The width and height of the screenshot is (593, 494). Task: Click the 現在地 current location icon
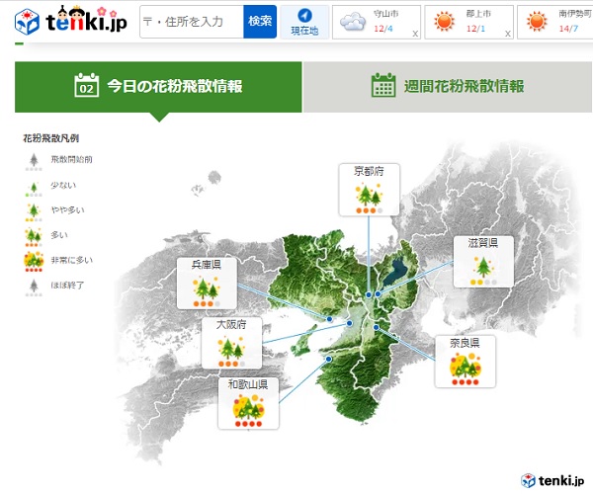pyautogui.click(x=304, y=21)
